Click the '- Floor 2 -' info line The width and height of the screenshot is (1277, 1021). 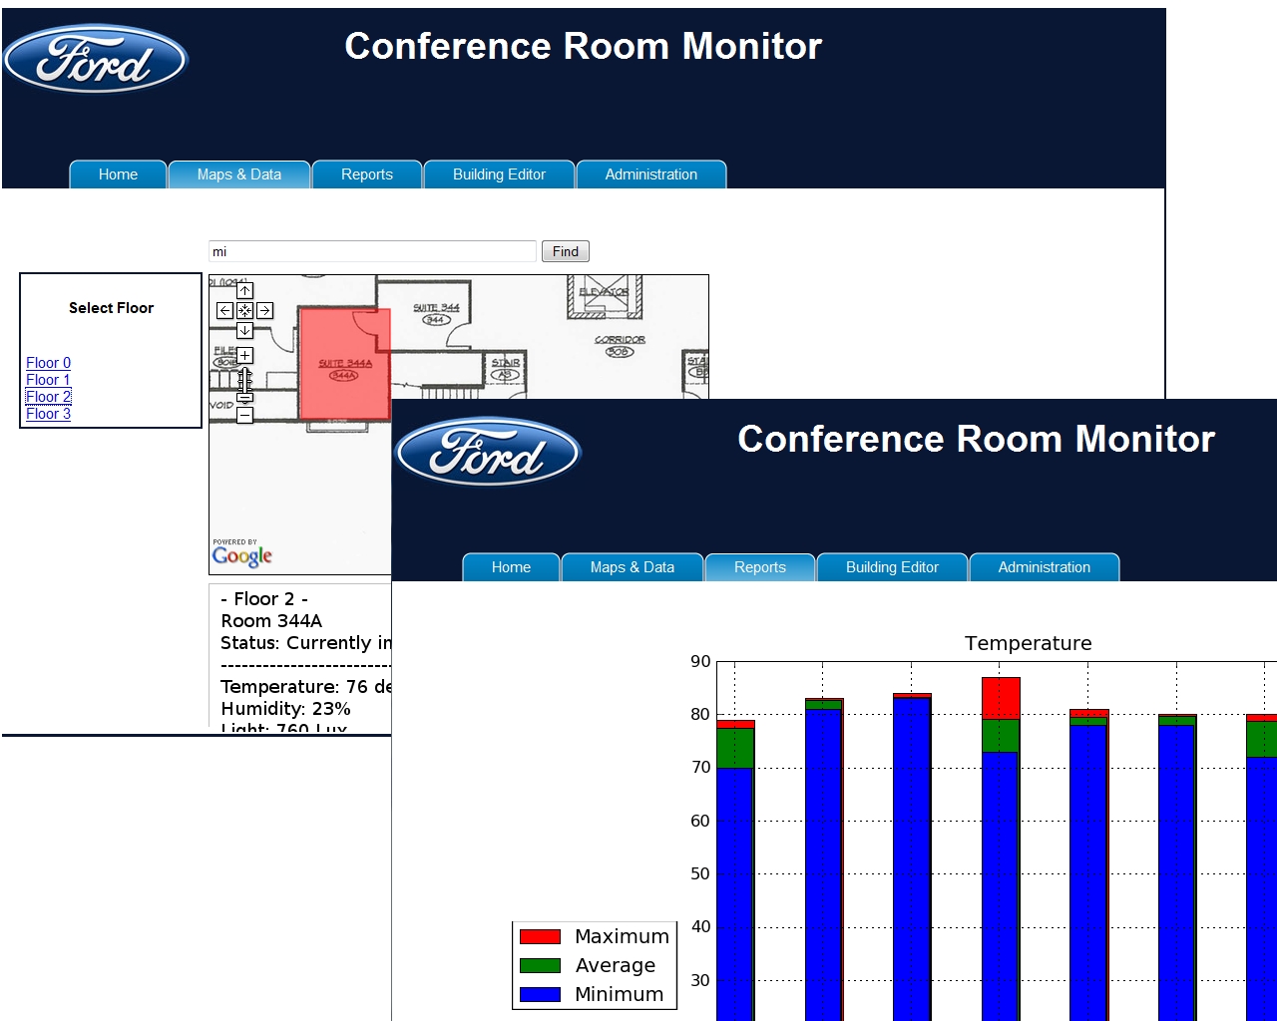click(x=264, y=599)
